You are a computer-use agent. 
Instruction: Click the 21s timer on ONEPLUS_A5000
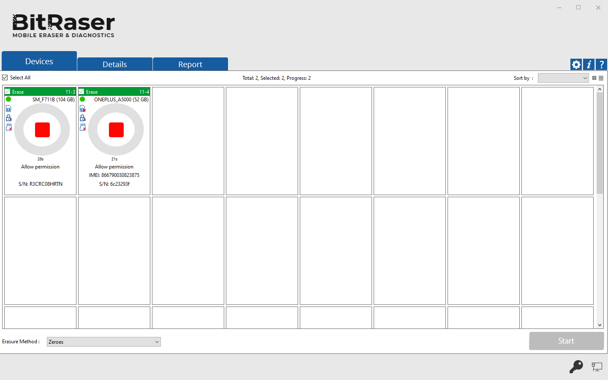(114, 159)
